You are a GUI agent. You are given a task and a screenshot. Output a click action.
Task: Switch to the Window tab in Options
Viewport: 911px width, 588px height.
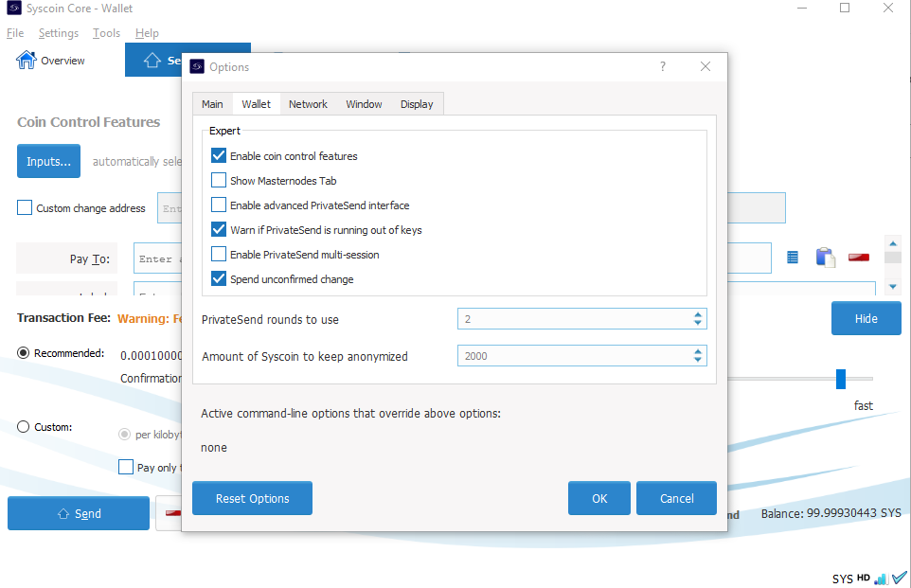(x=364, y=104)
